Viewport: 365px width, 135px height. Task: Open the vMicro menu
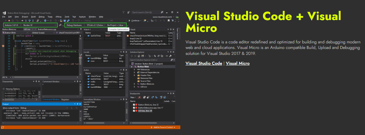click(x=58, y=16)
